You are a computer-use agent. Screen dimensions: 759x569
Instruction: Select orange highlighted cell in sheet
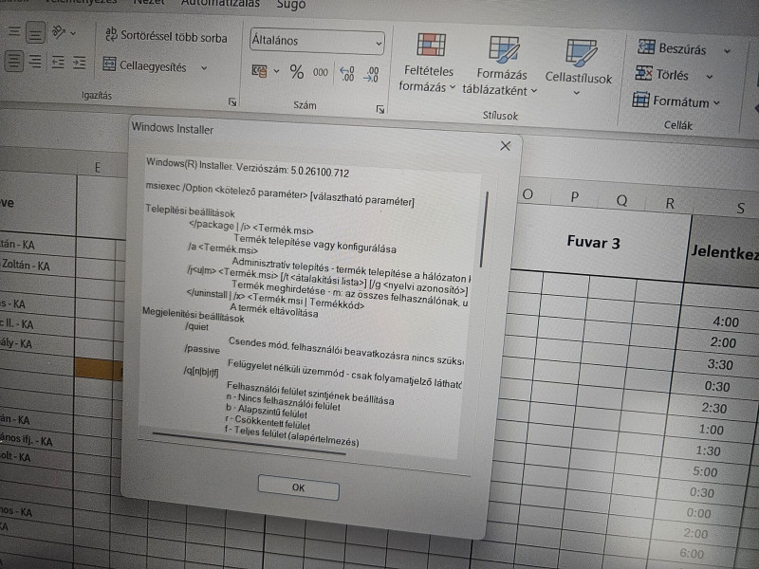(x=99, y=368)
